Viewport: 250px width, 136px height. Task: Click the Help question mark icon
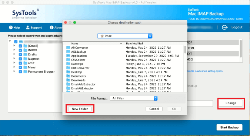point(11,27)
